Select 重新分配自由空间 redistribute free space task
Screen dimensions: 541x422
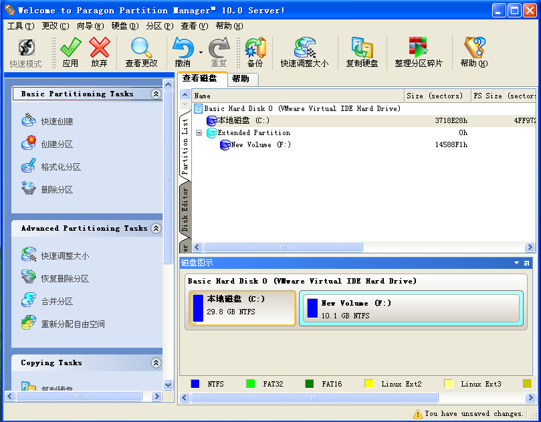pos(63,324)
